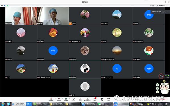
Task: Select the highlighted anime avatar speaker tile
Action: tap(85, 70)
